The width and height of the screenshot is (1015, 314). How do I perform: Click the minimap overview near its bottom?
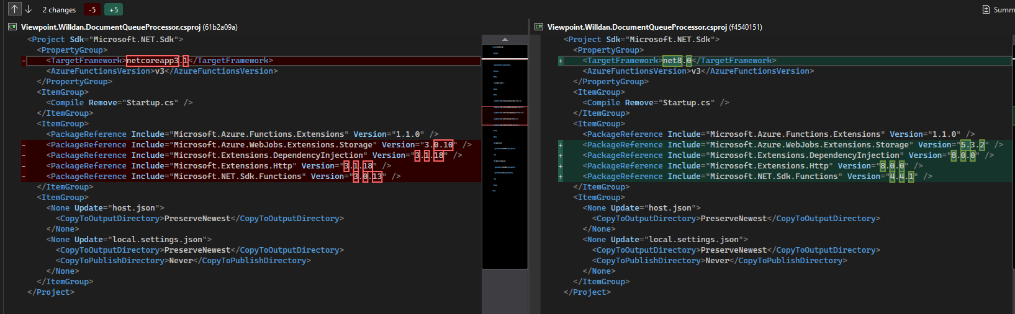[505, 260]
